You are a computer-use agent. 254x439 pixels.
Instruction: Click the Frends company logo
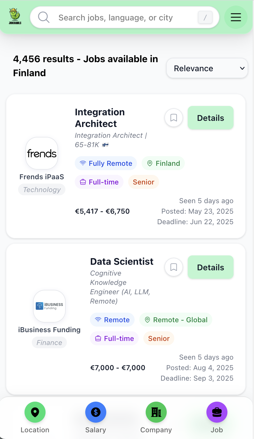(x=42, y=153)
